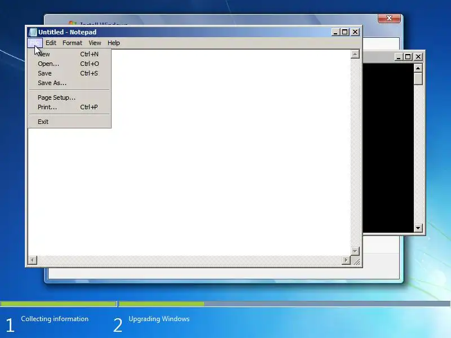Maximize the Notepad window
This screenshot has width=451, height=338.
[x=345, y=32]
